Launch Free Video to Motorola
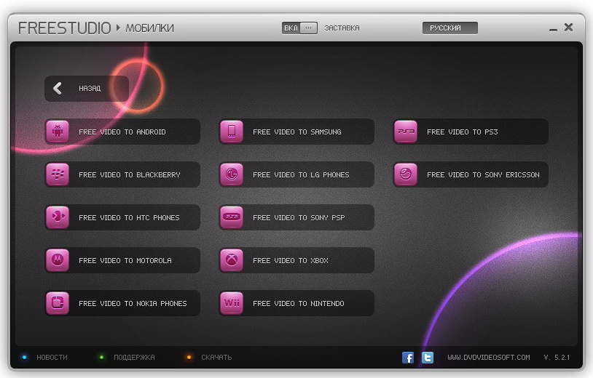The image size is (593, 378). tap(122, 260)
